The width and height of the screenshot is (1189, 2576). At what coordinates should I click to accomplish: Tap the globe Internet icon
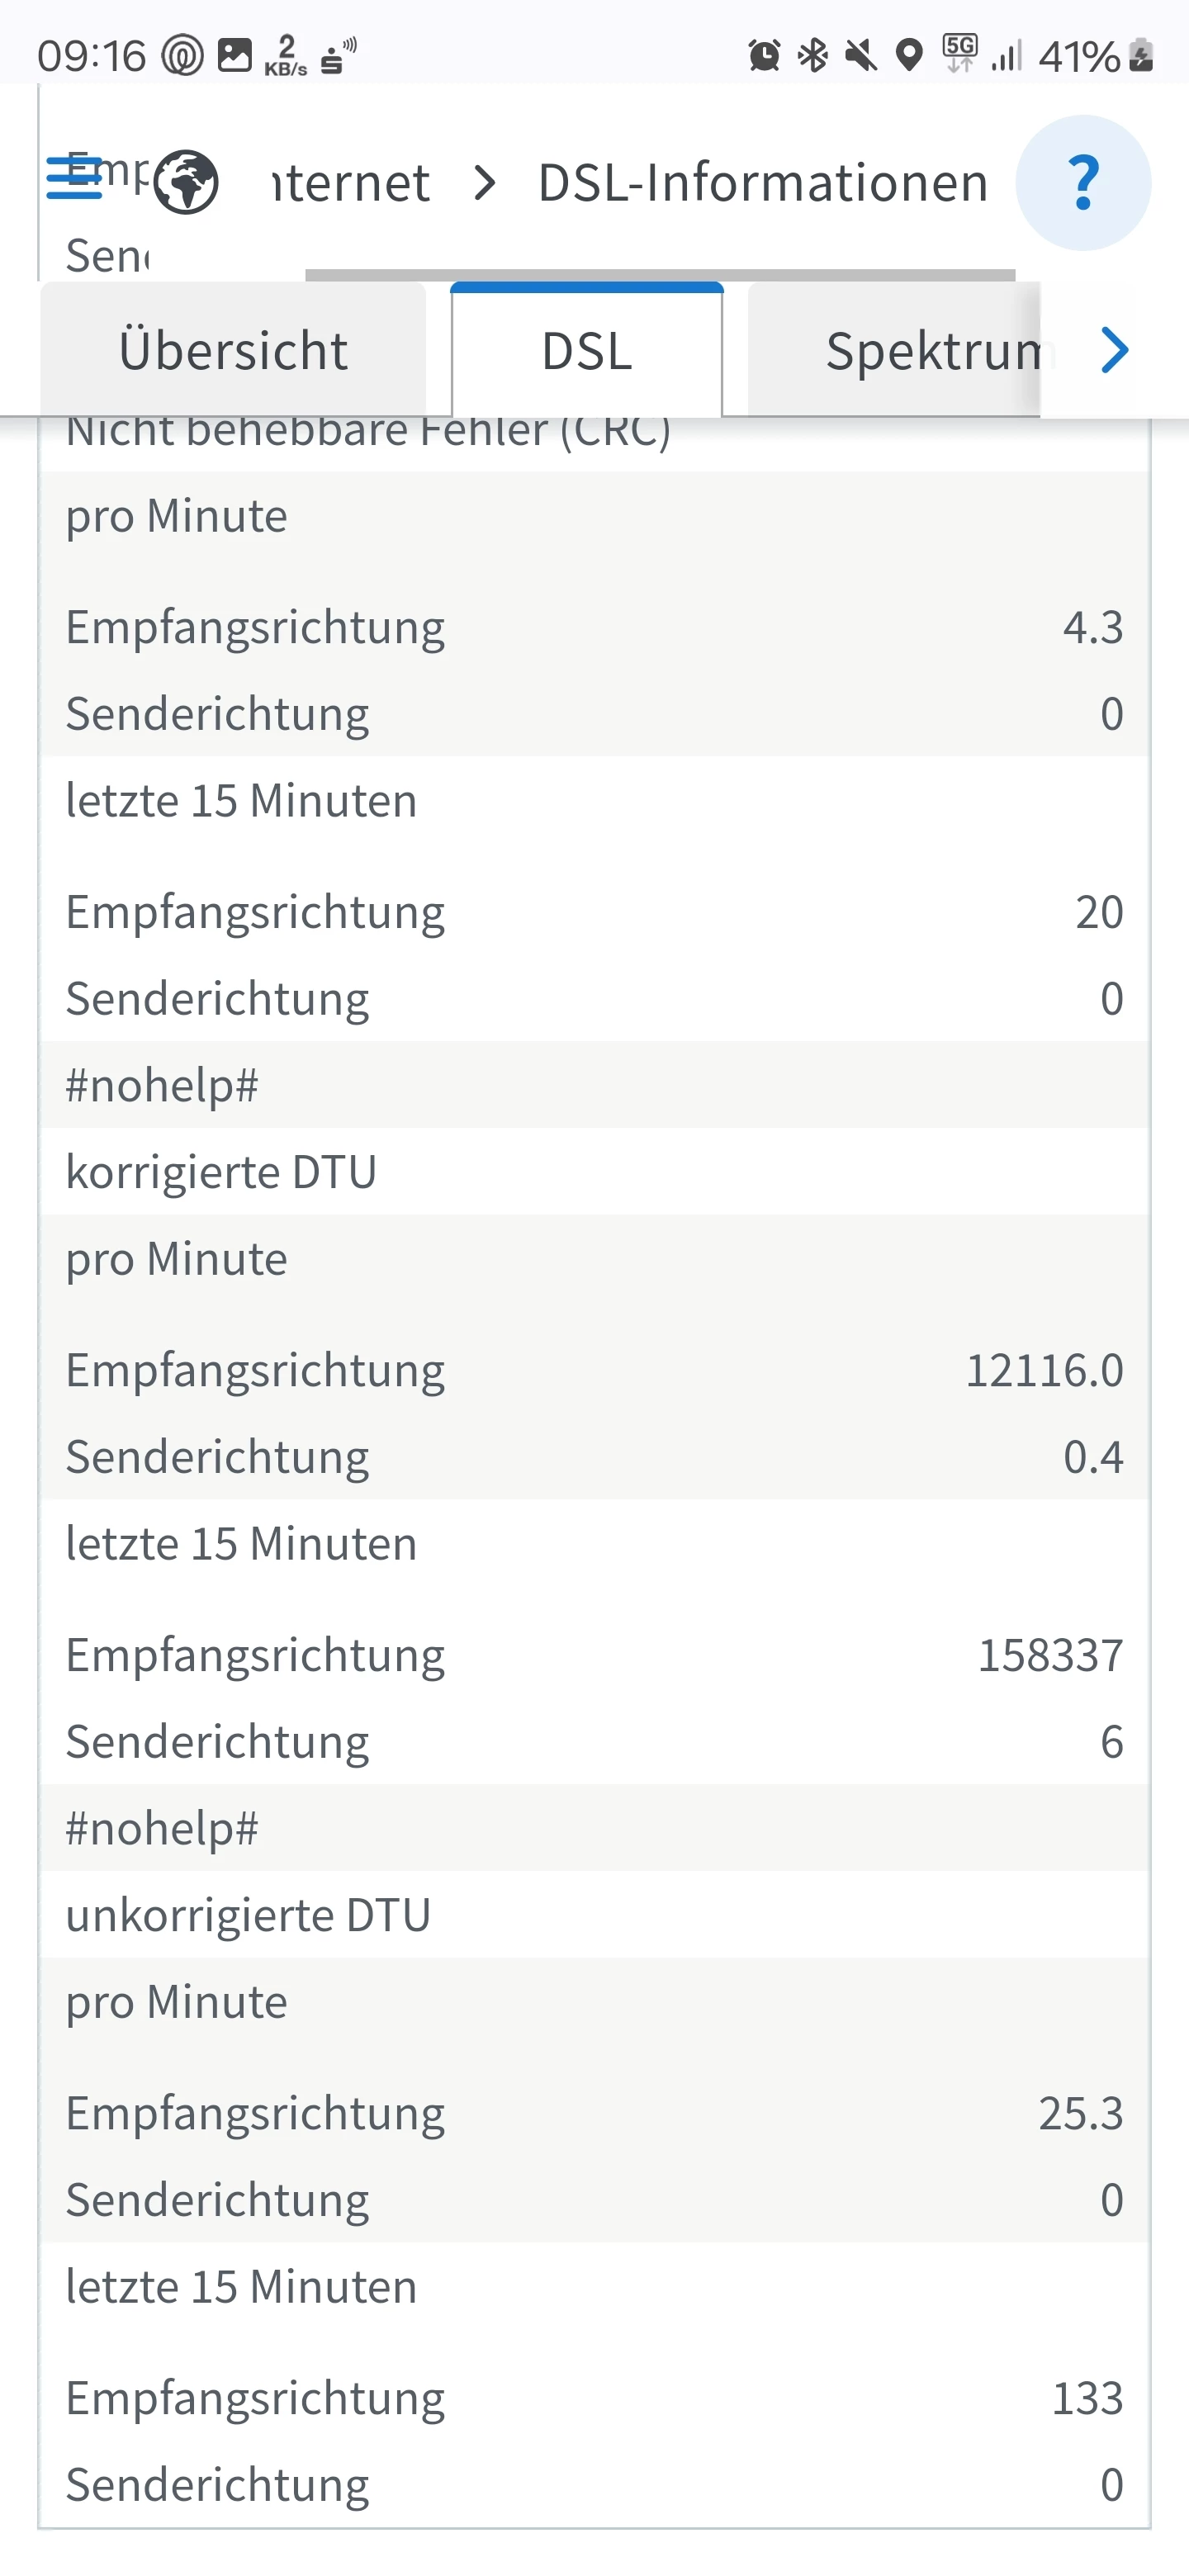click(186, 182)
